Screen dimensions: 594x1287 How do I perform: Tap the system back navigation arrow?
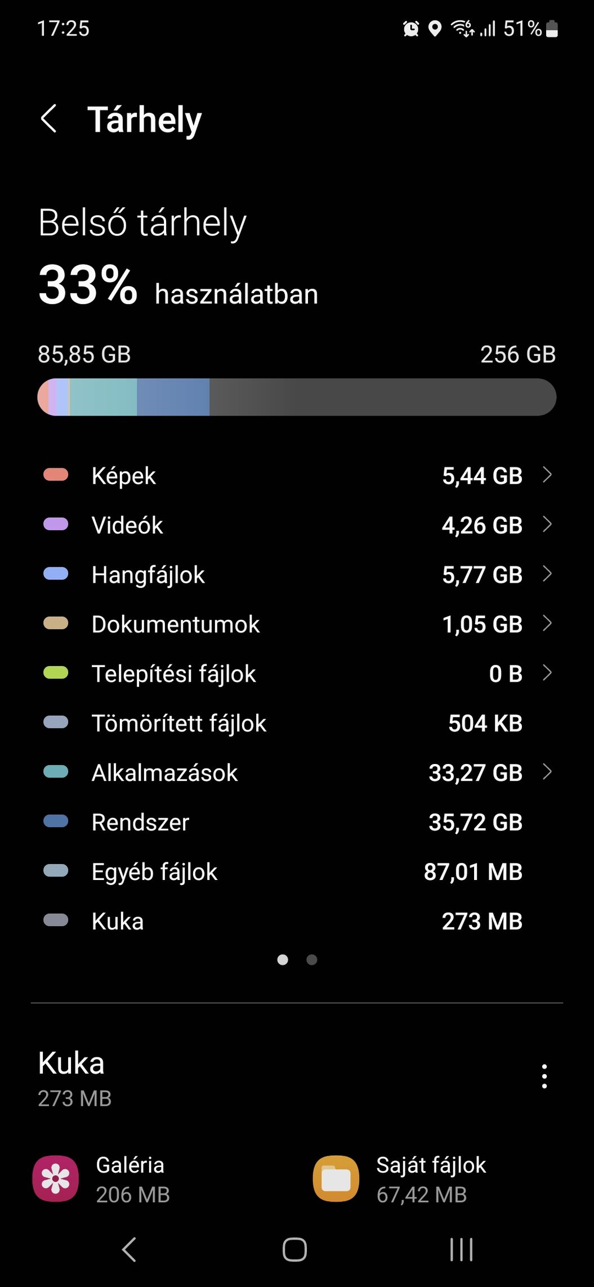click(x=129, y=1250)
